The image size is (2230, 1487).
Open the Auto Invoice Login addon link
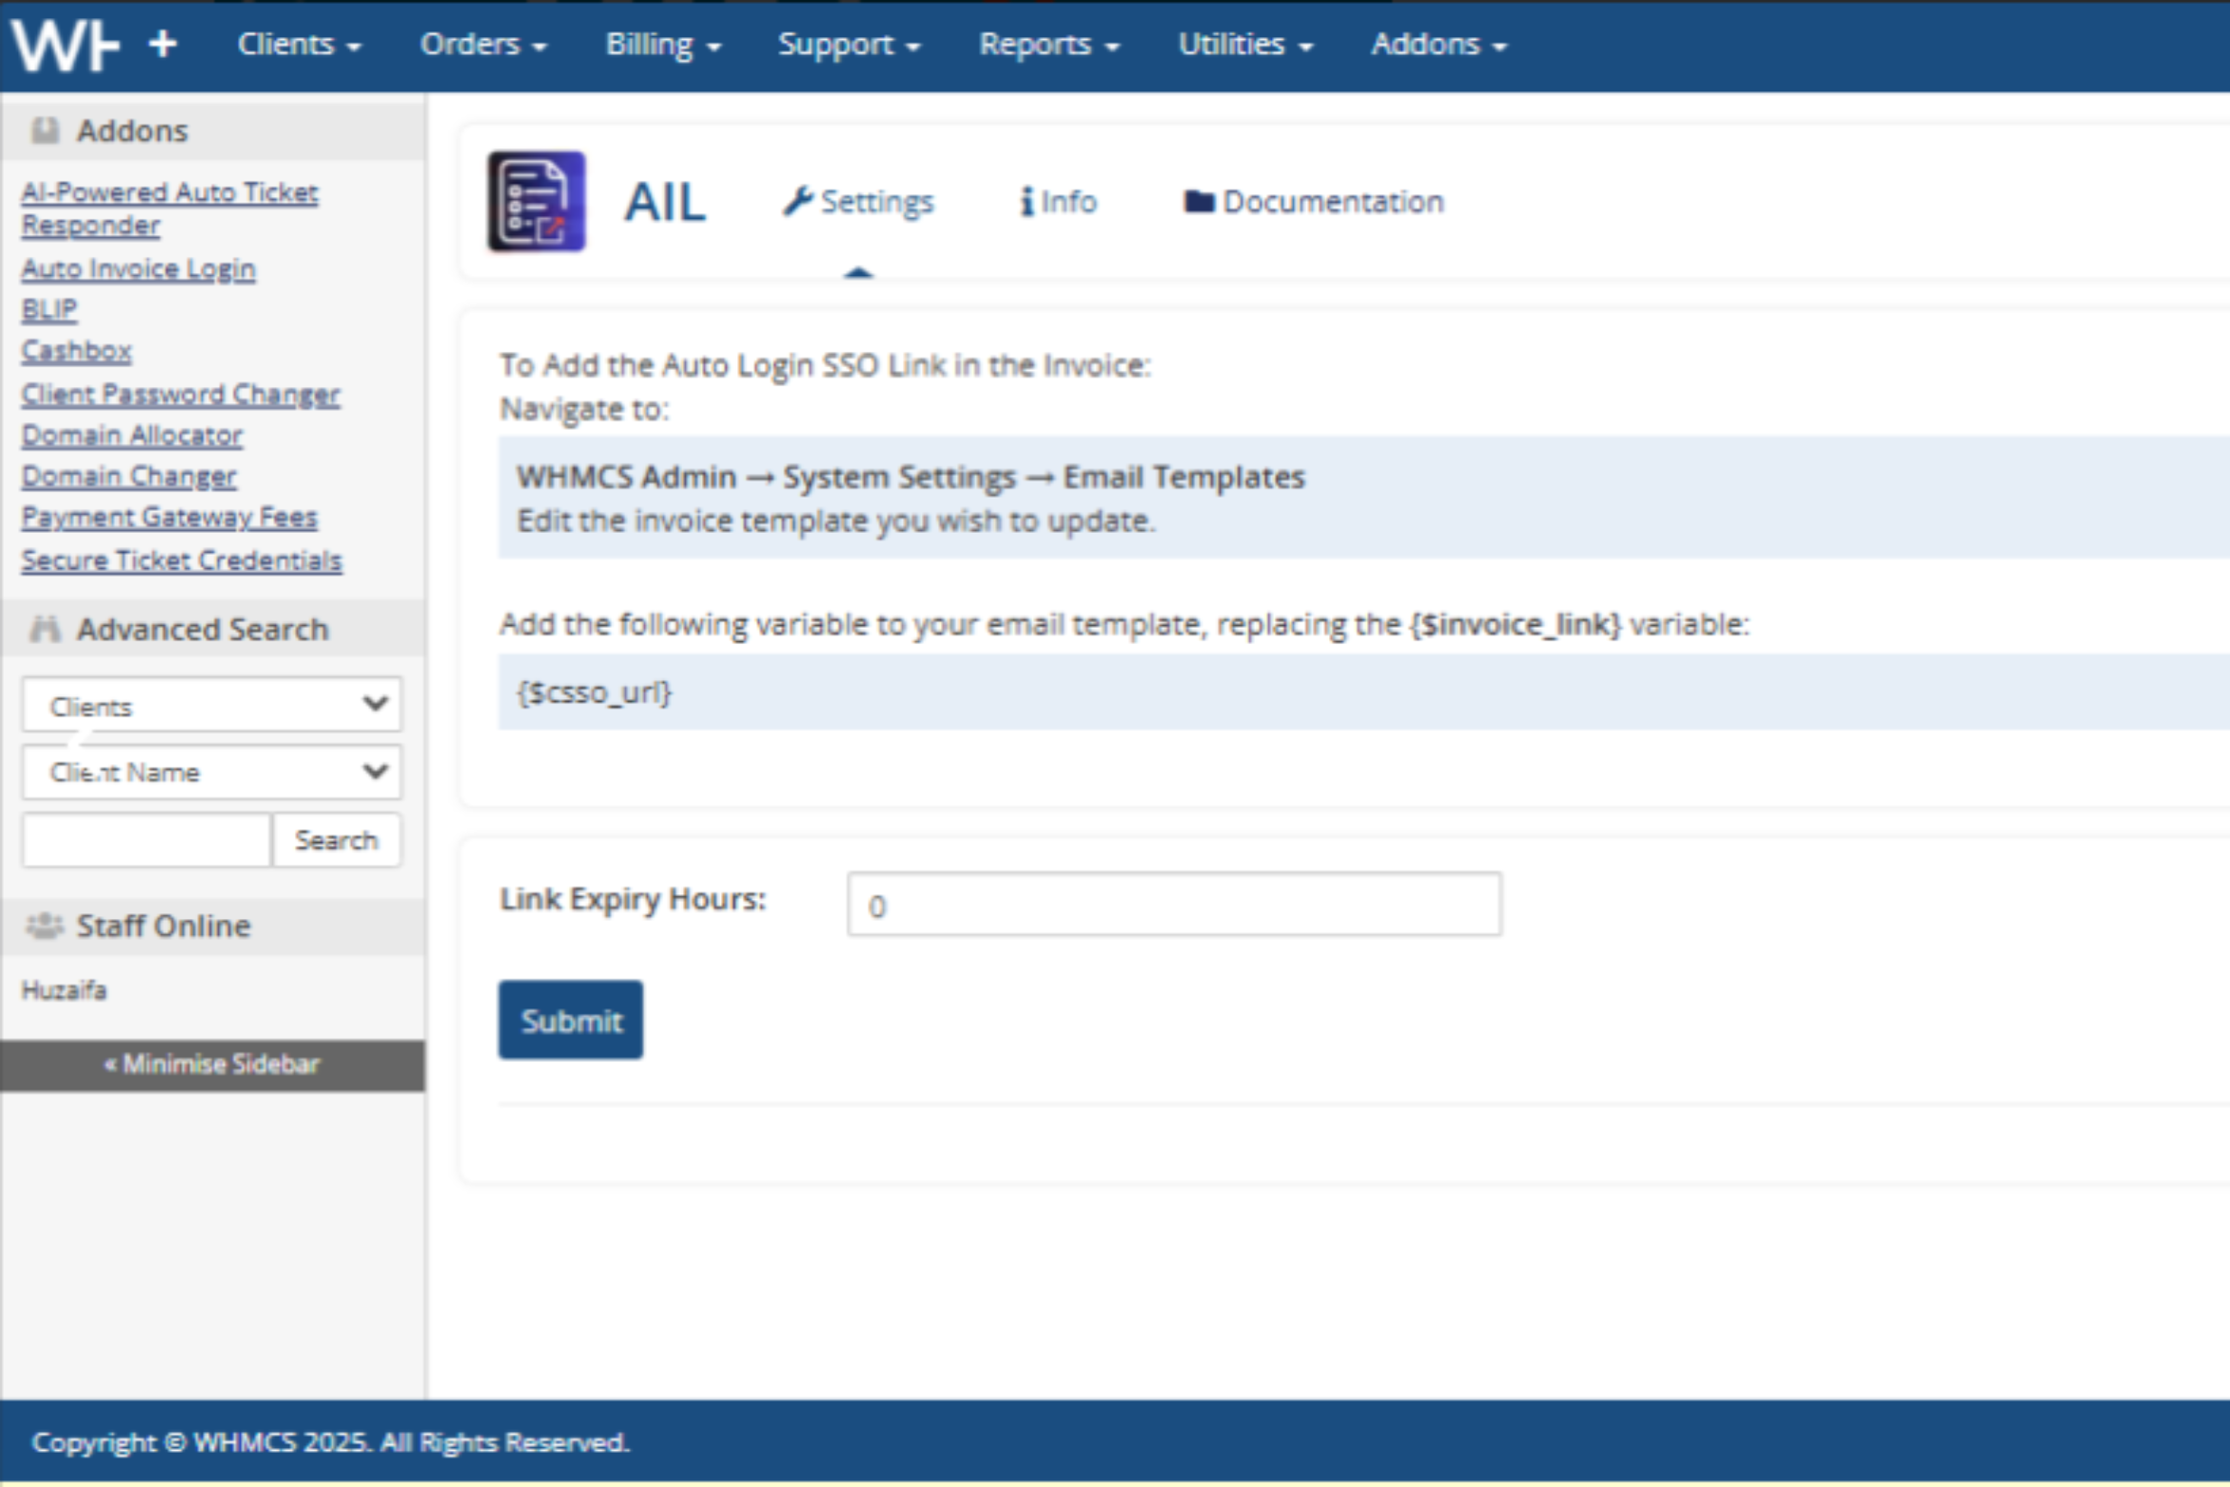139,268
